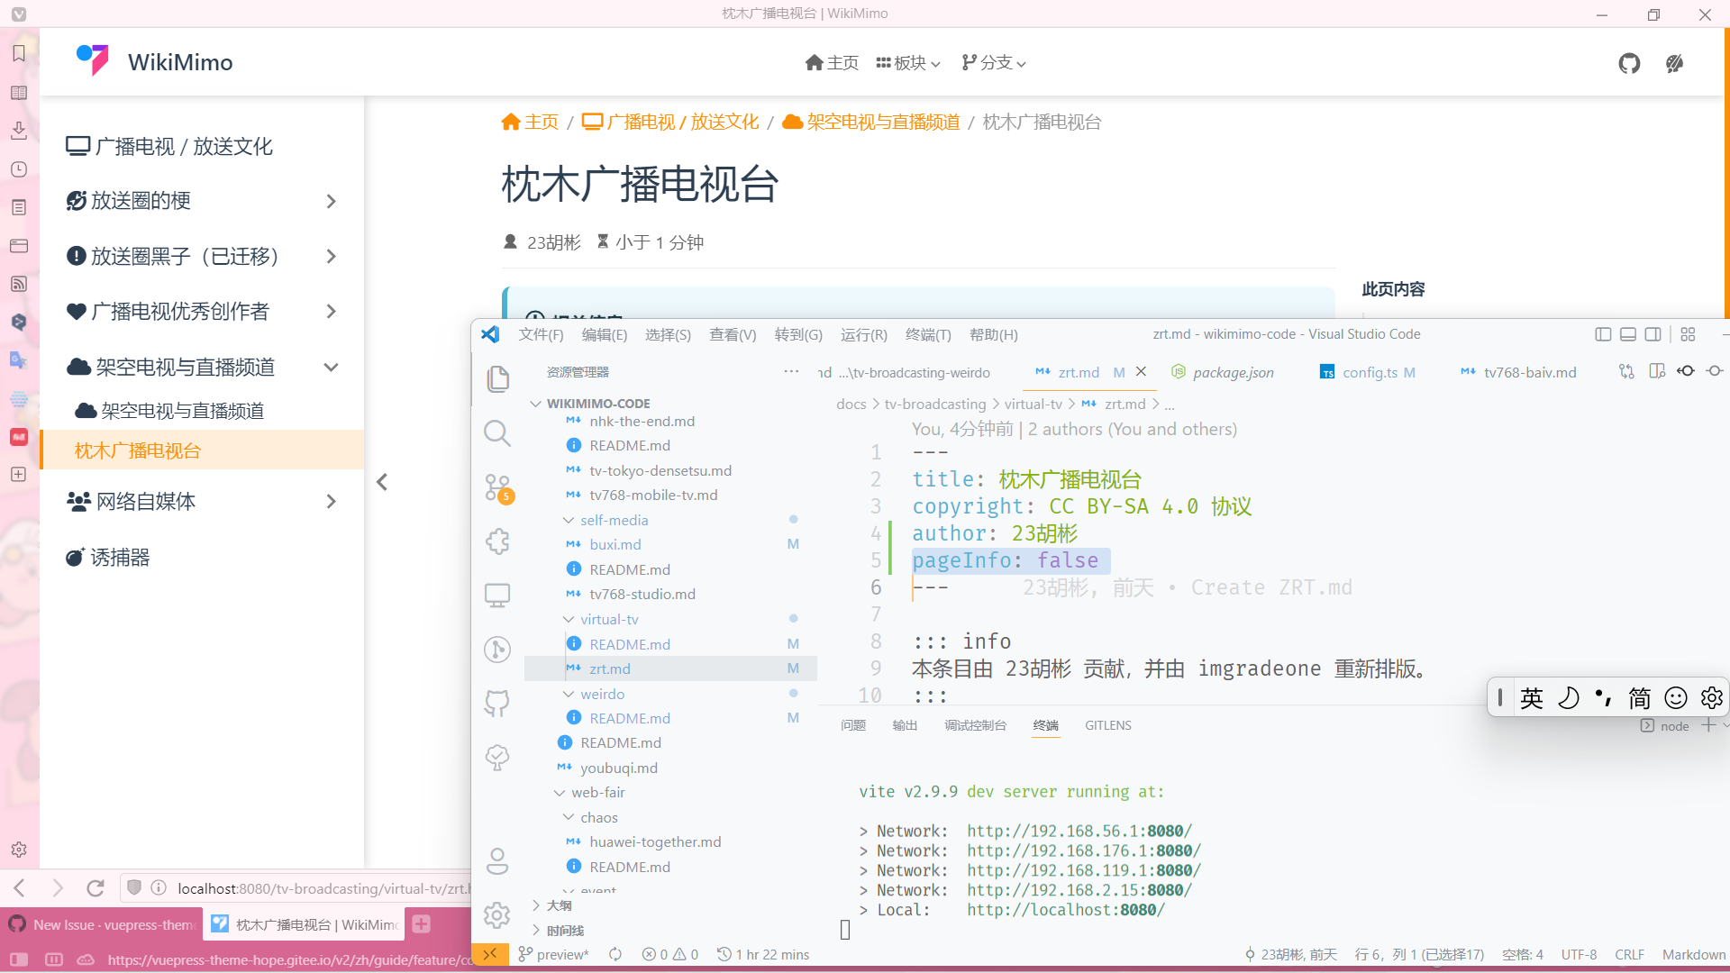This screenshot has height=973, width=1730.
Task: Toggle bottom panel visibility
Action: click(x=1627, y=333)
